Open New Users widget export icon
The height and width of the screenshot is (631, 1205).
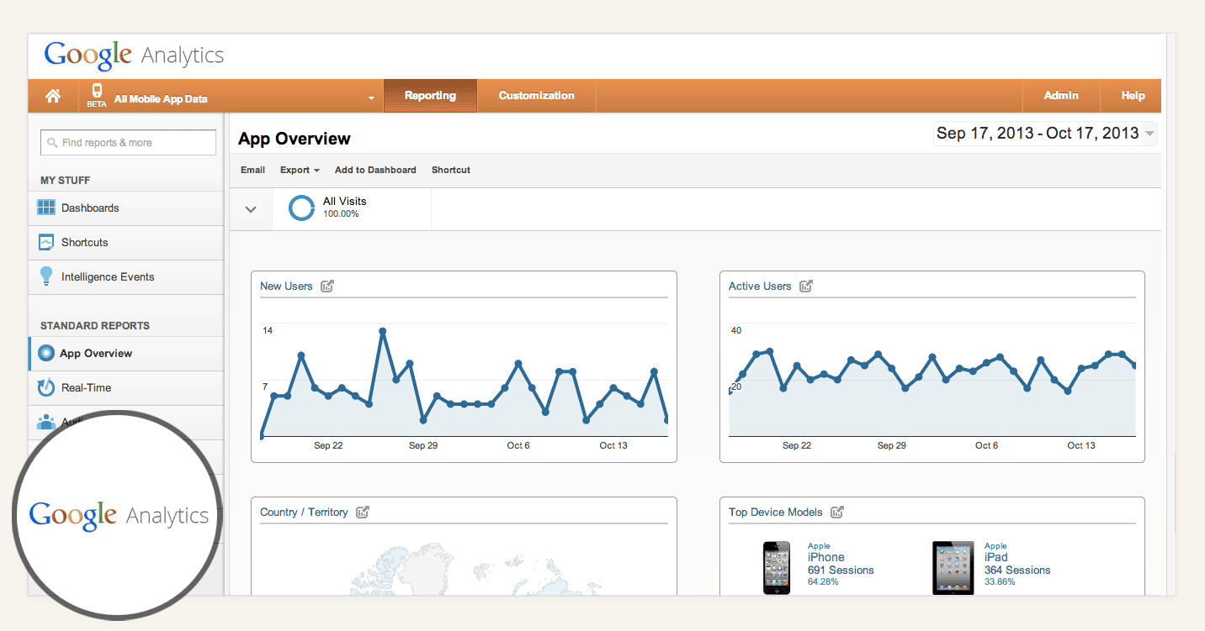pyautogui.click(x=327, y=287)
